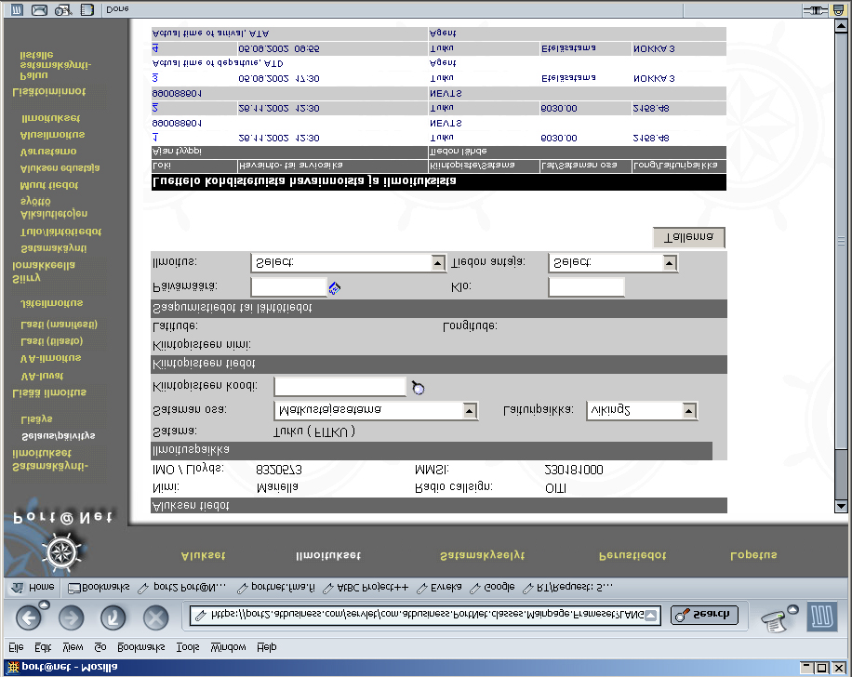Click the Selaus/päivitys sidebar link
The height and width of the screenshot is (677, 852).
tap(59, 436)
